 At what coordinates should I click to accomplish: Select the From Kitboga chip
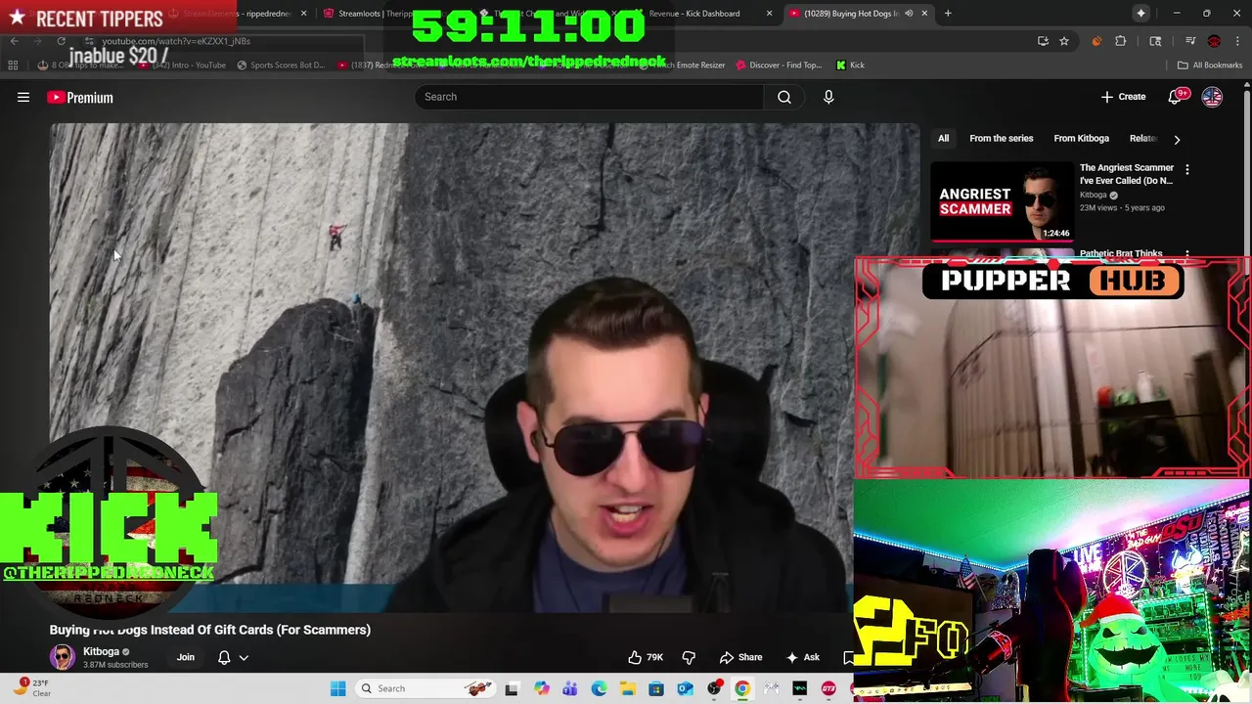pos(1081,139)
